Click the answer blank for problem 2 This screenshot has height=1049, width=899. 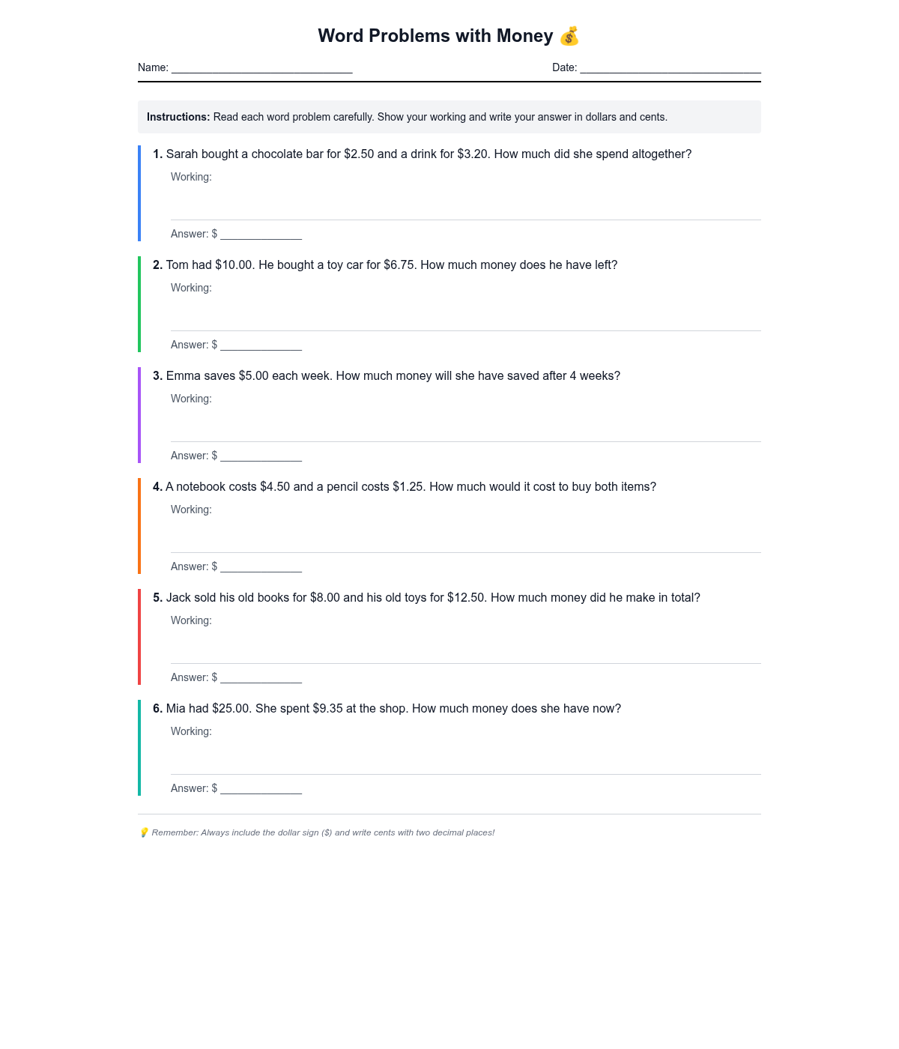coord(261,345)
